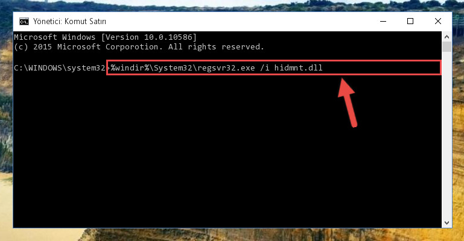Click the hidmnt.dll file name
Image resolution: width=464 pixels, height=241 pixels.
pyautogui.click(x=298, y=68)
